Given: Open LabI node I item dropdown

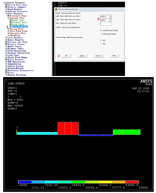Looking at the screenshot, I should [x=110, y=16].
